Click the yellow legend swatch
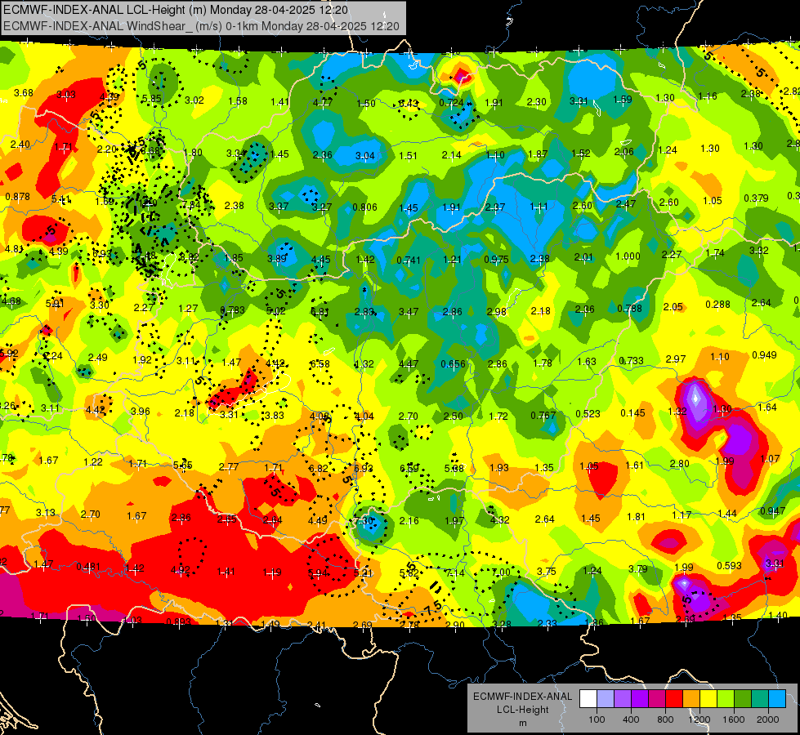This screenshot has width=800, height=735. tap(708, 698)
